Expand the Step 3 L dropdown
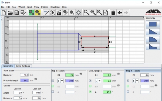 [62, 81]
